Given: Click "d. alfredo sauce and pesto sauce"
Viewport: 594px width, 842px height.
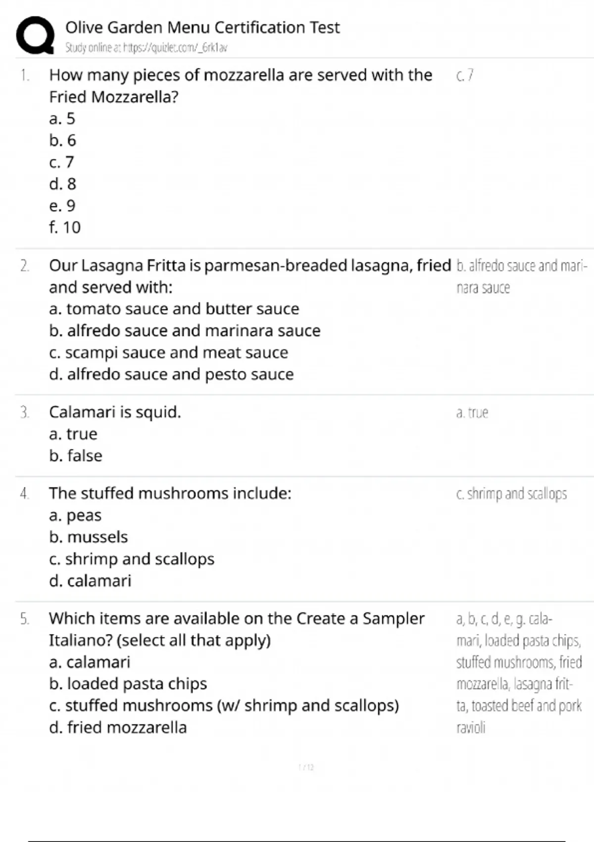Looking at the screenshot, I should 171,374.
